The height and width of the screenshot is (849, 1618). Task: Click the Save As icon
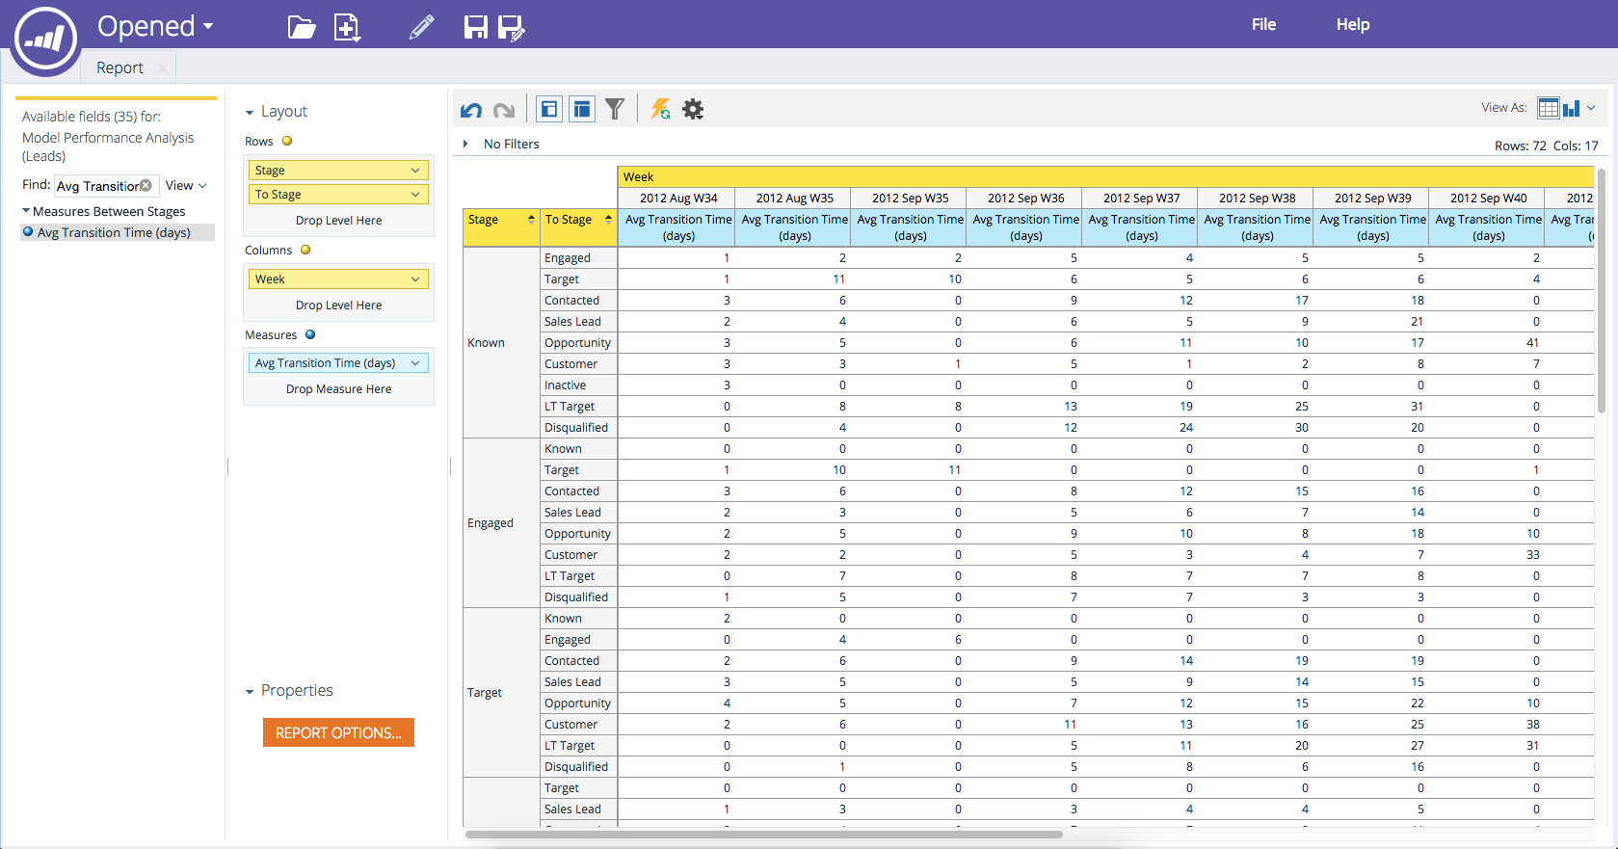tap(511, 28)
